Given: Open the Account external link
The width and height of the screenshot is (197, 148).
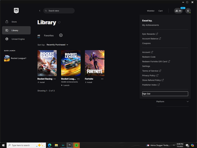Looking at the screenshot, I should coord(147,52).
